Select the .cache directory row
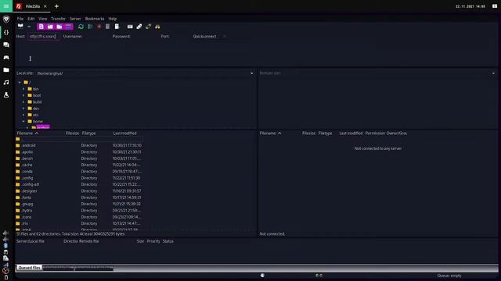 click(x=79, y=165)
